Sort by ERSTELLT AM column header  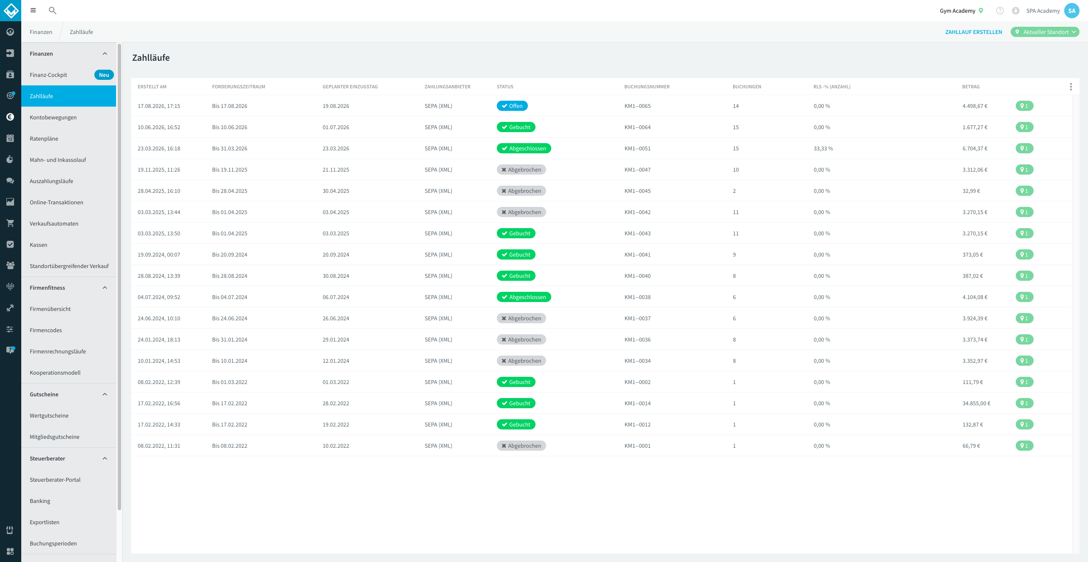click(x=152, y=87)
